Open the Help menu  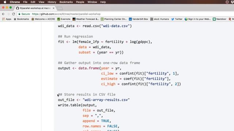[x=103, y=2]
